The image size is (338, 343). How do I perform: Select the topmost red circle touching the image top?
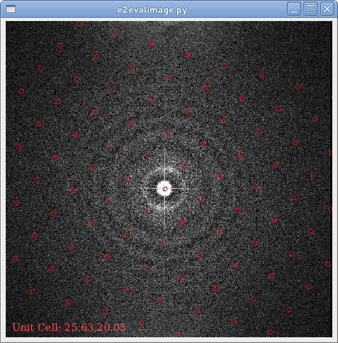click(x=80, y=23)
